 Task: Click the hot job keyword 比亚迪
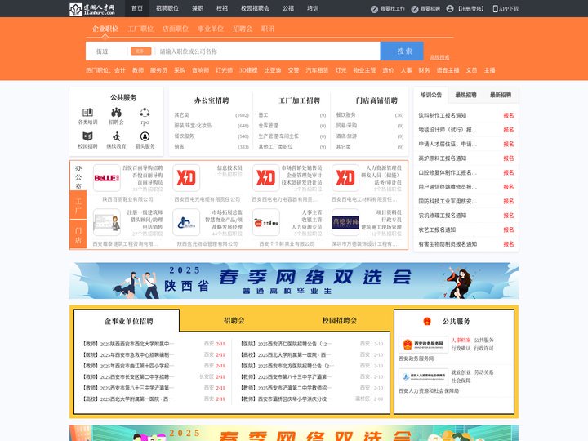273,70
